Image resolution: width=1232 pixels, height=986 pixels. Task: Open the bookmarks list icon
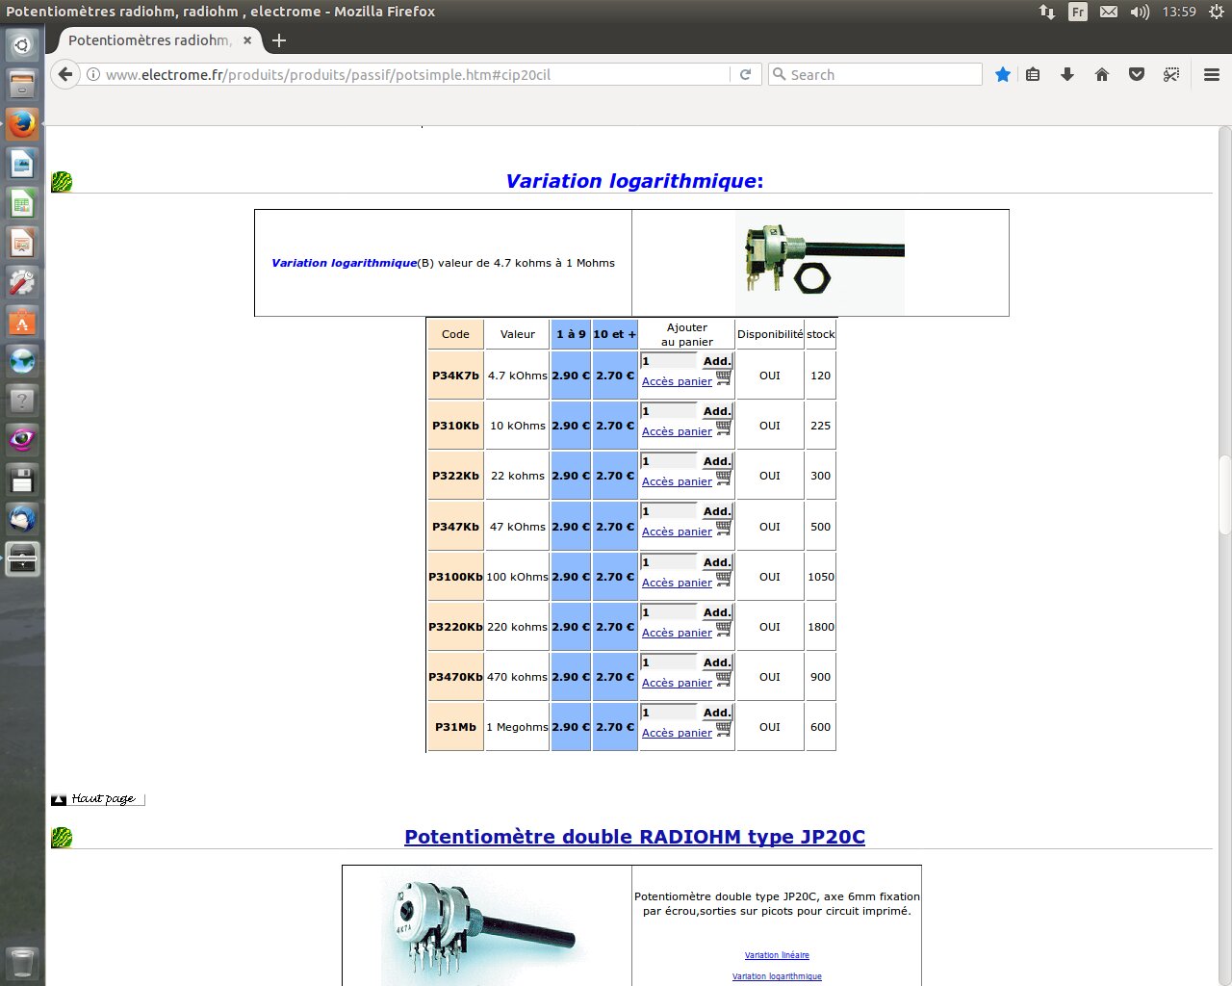tap(1033, 74)
